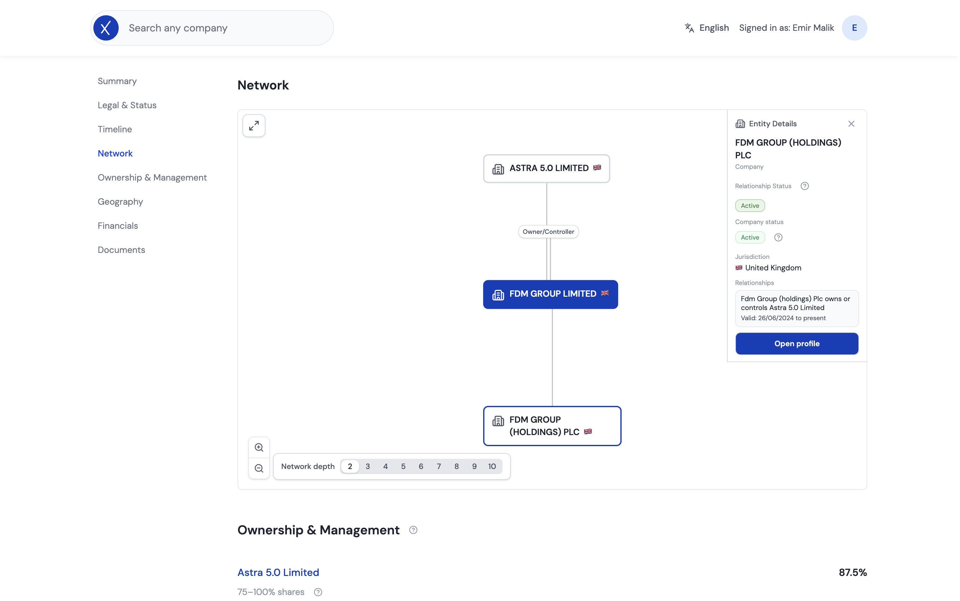This screenshot has width=960, height=601.
Task: Zoom in on the network graph
Action: pyautogui.click(x=259, y=447)
